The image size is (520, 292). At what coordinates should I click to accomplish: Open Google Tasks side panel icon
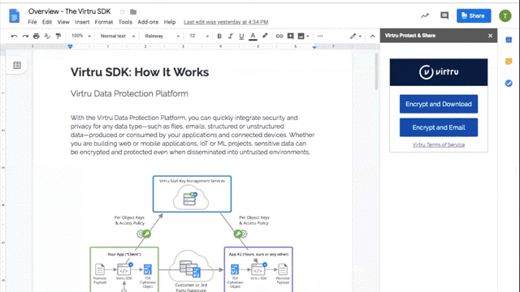[509, 83]
